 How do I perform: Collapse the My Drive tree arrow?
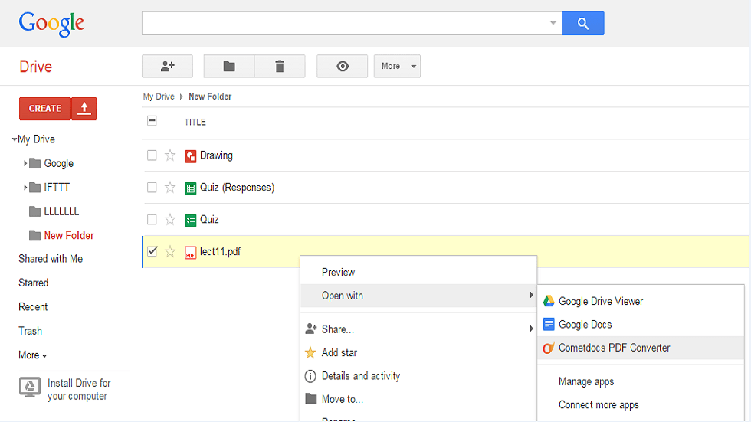pyautogui.click(x=15, y=139)
